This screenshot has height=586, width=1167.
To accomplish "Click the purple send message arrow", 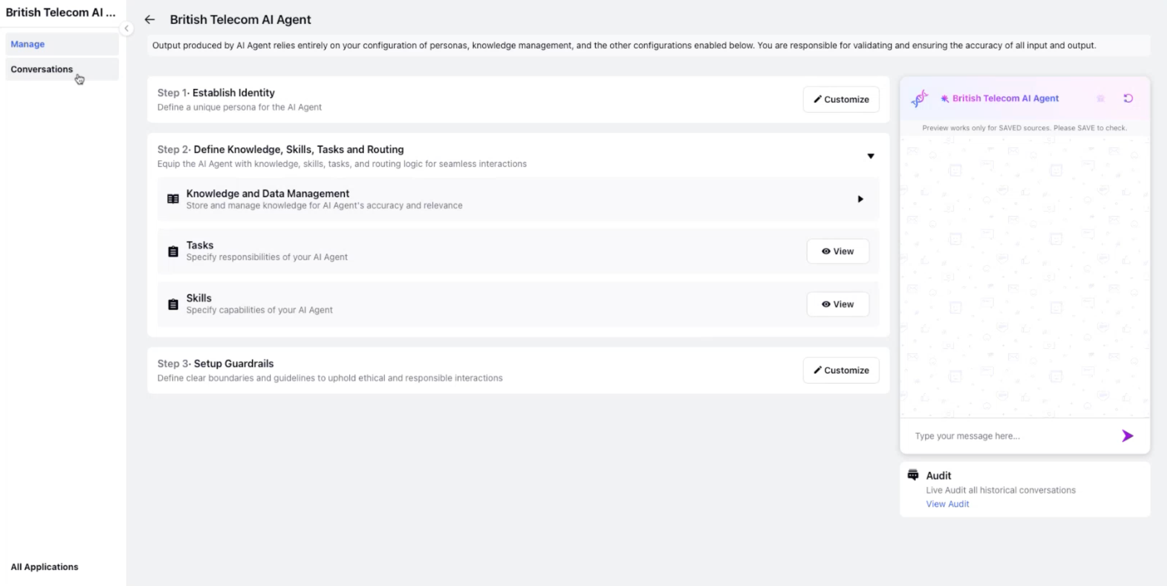I will 1127,436.
